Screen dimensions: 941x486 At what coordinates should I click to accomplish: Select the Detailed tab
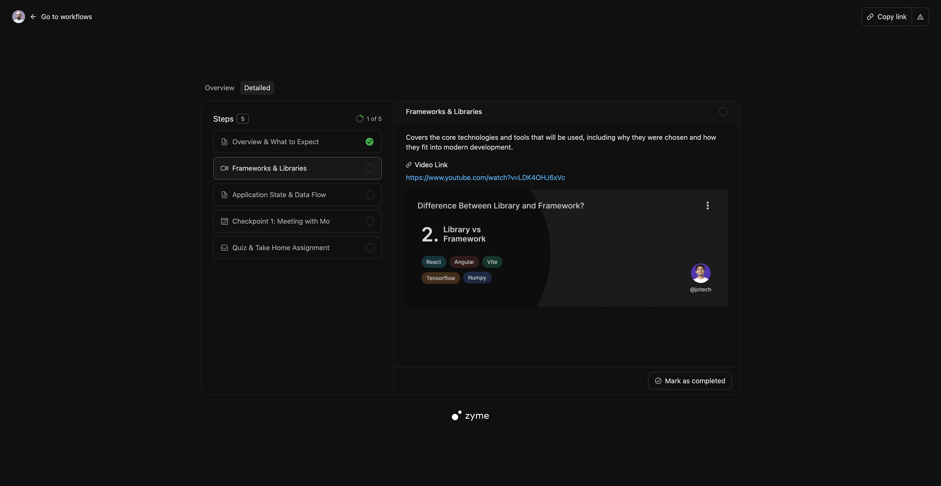pyautogui.click(x=257, y=88)
